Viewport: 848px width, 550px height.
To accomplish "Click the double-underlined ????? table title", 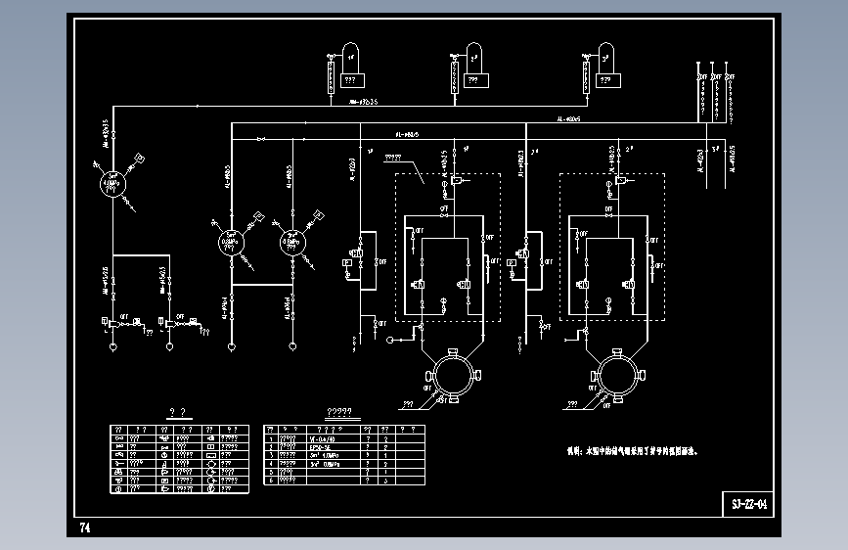I will point(339,414).
